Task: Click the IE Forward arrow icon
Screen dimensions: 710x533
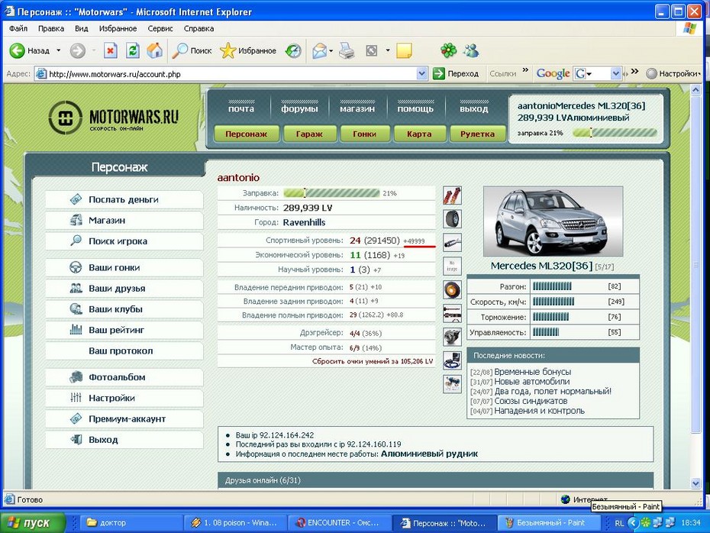Action: click(x=77, y=50)
